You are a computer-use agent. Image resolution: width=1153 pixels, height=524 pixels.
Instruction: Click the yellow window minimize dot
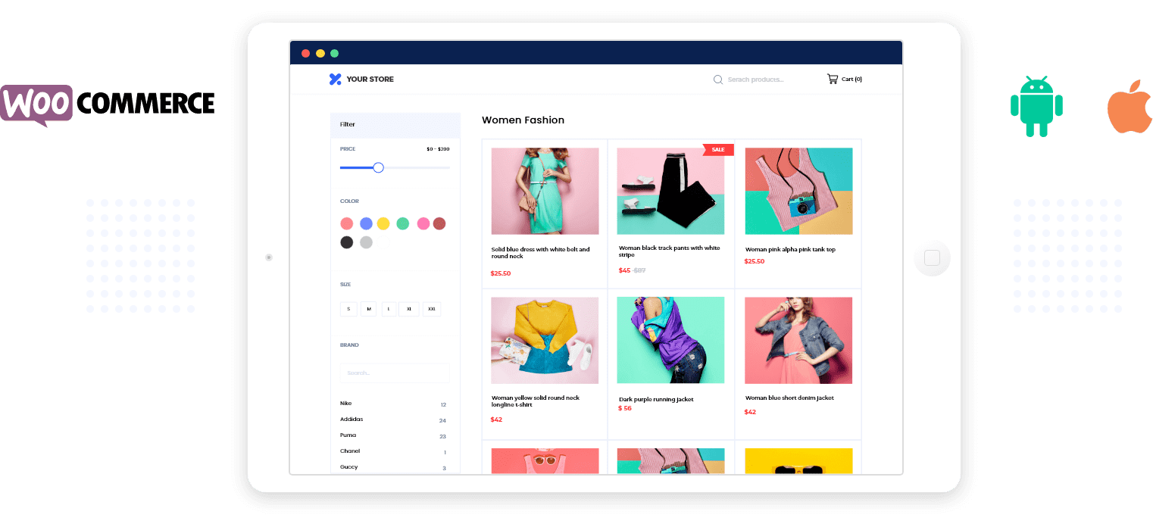(x=320, y=53)
